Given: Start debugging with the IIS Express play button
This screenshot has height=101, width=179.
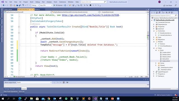Looking at the screenshot, I should click(x=54, y=5).
